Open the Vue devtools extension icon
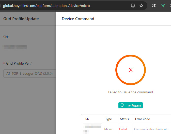The width and height of the screenshot is (171, 134). pyautogui.click(x=163, y=5)
